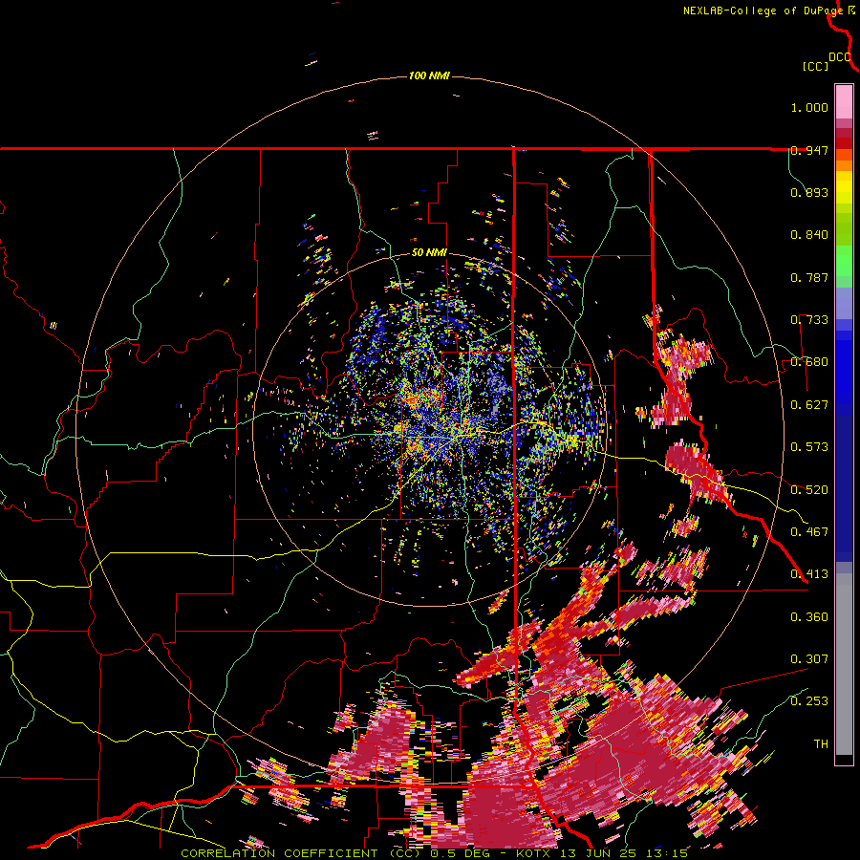Click the 0.893 color scale value
Screen dimensions: 860x860
(x=809, y=192)
